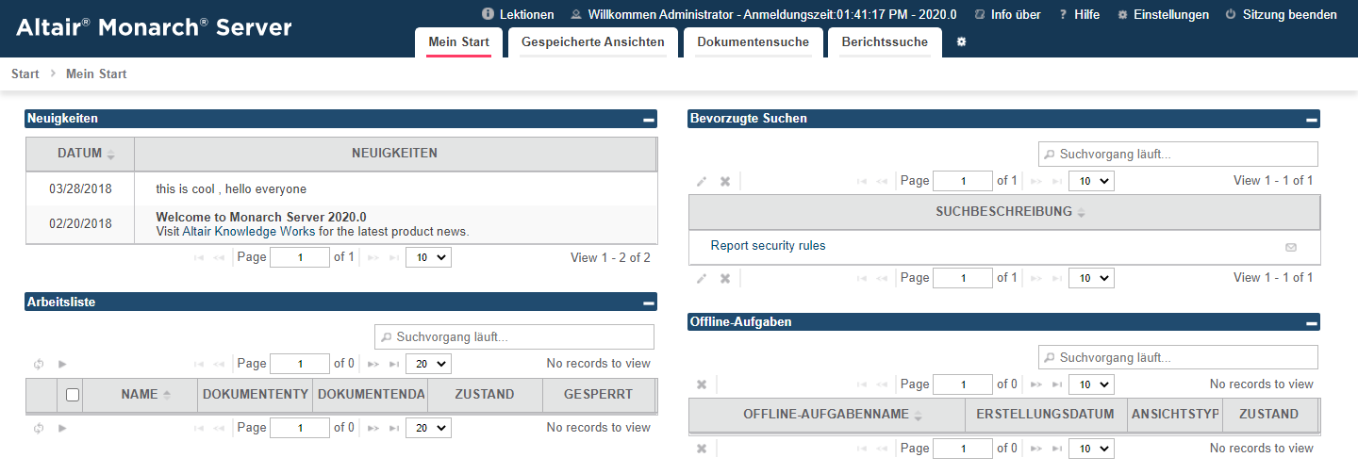Click Mein Start in the breadcrumb
1358x474 pixels.
96,74
